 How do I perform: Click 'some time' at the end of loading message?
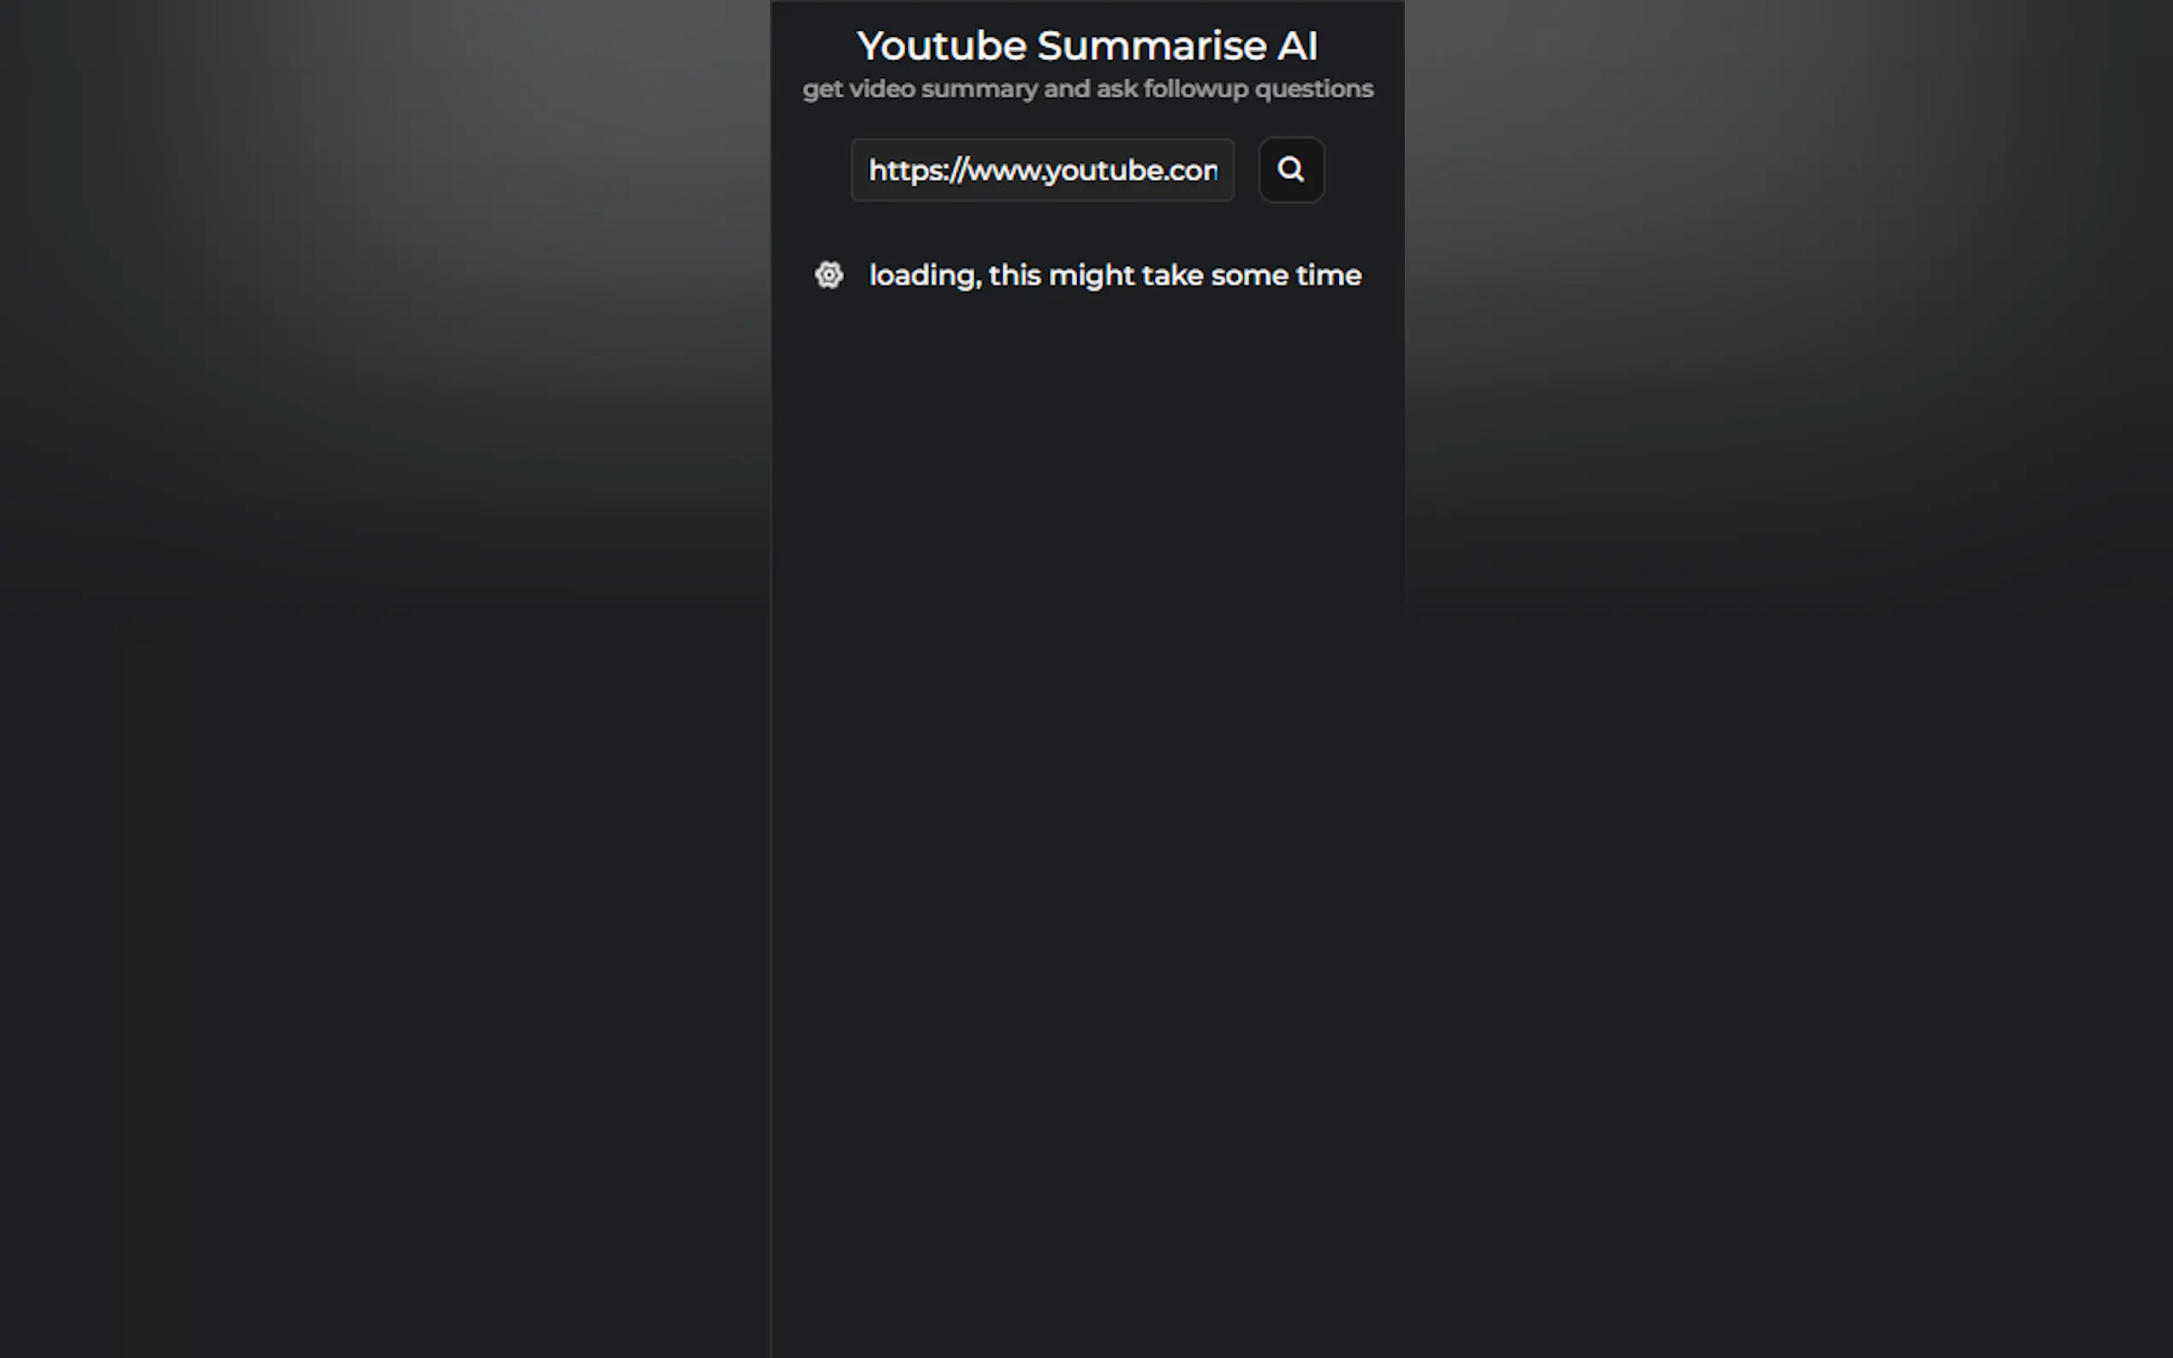point(1286,275)
